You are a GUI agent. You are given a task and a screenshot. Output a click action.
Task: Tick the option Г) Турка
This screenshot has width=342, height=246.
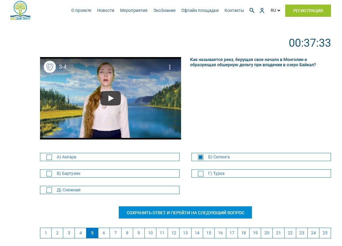click(201, 174)
